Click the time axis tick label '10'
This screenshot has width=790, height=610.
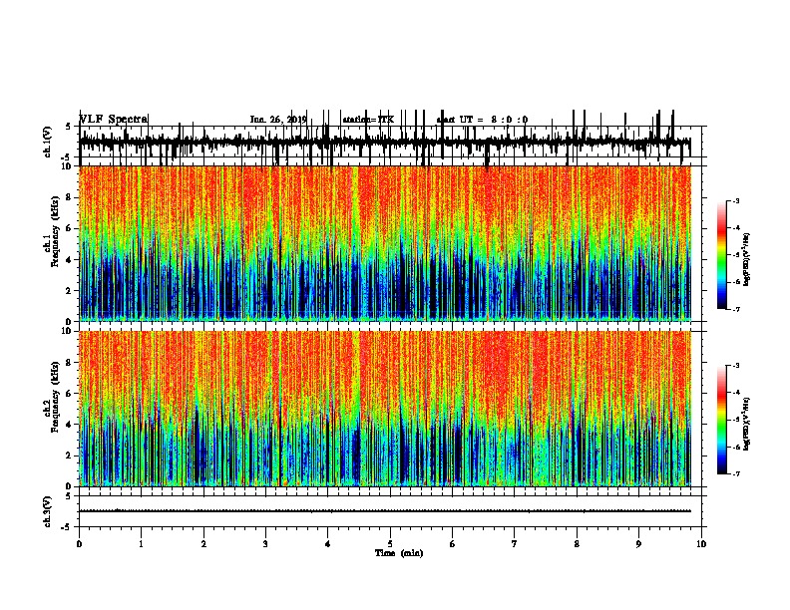tap(701, 544)
